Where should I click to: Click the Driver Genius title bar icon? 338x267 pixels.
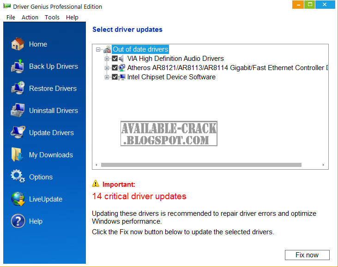[x=7, y=6]
